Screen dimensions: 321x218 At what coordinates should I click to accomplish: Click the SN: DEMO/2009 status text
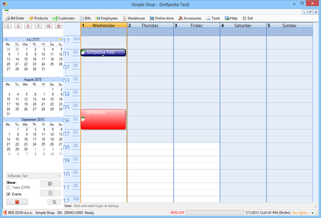point(70,213)
